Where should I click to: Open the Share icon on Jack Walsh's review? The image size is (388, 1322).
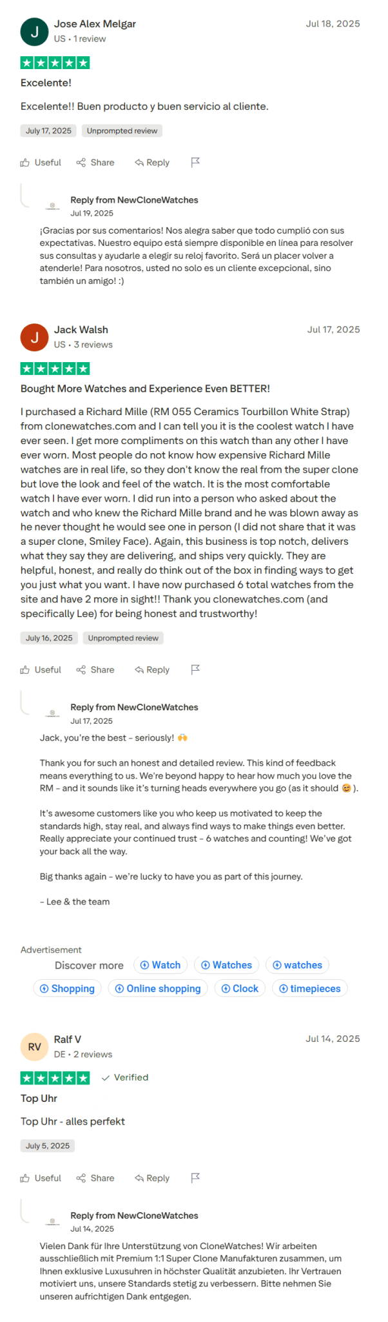(82, 670)
